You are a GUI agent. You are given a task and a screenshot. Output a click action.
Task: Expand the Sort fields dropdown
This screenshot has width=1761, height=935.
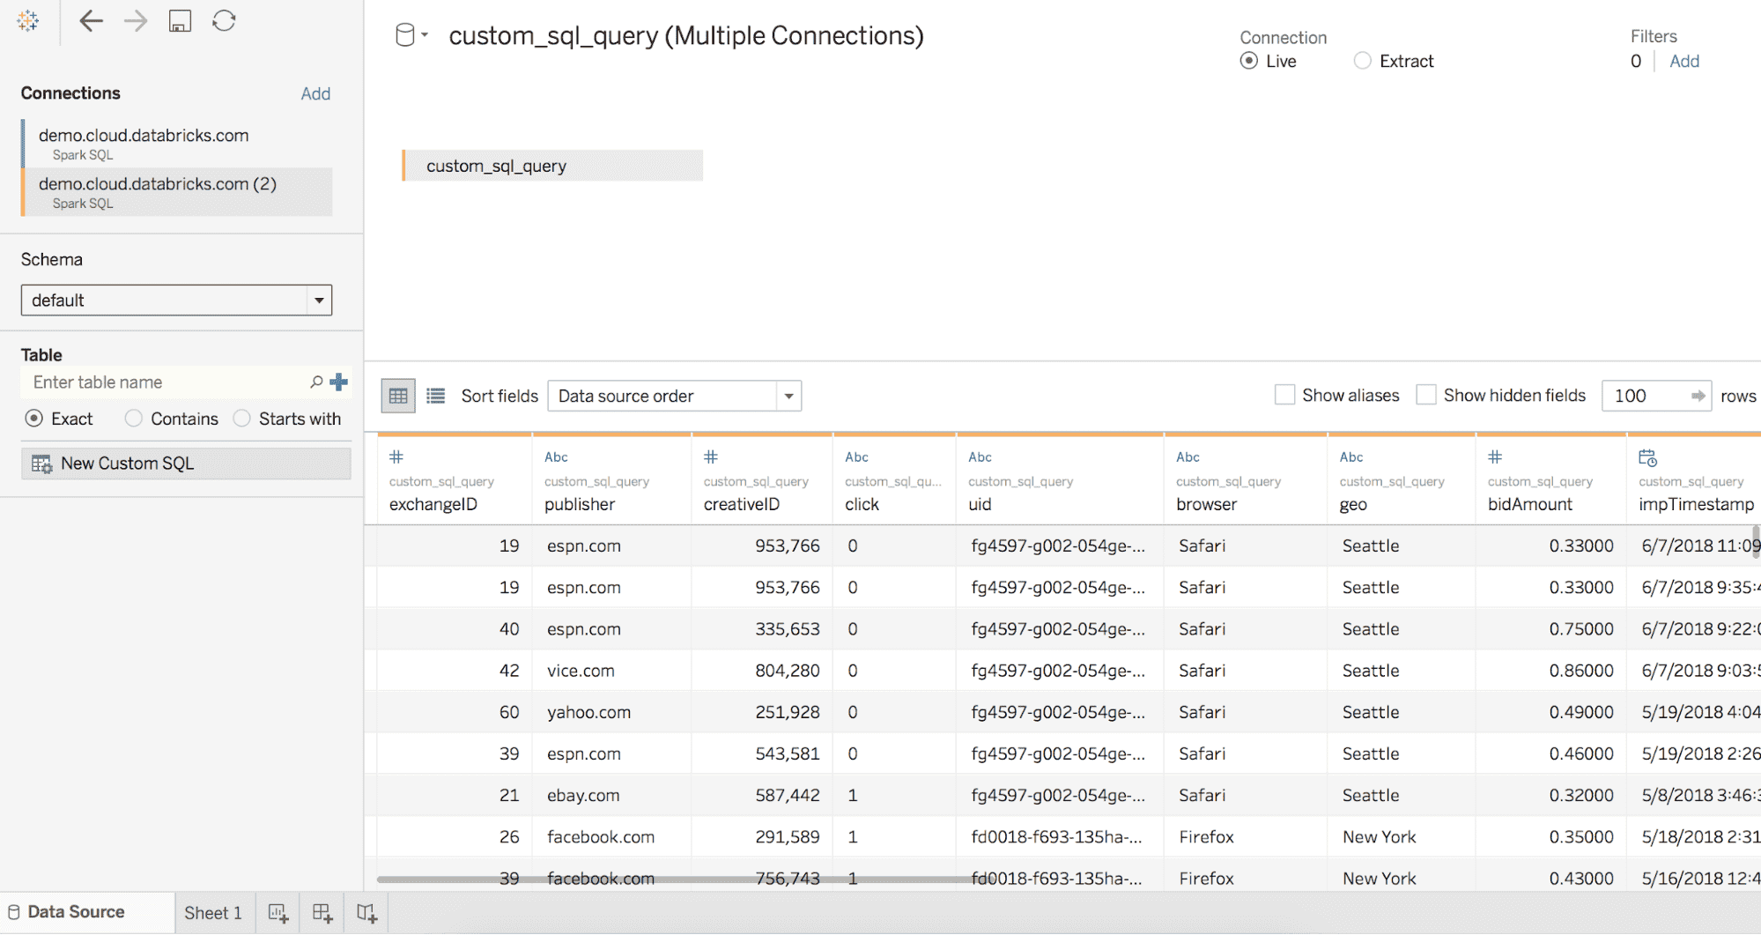674,396
